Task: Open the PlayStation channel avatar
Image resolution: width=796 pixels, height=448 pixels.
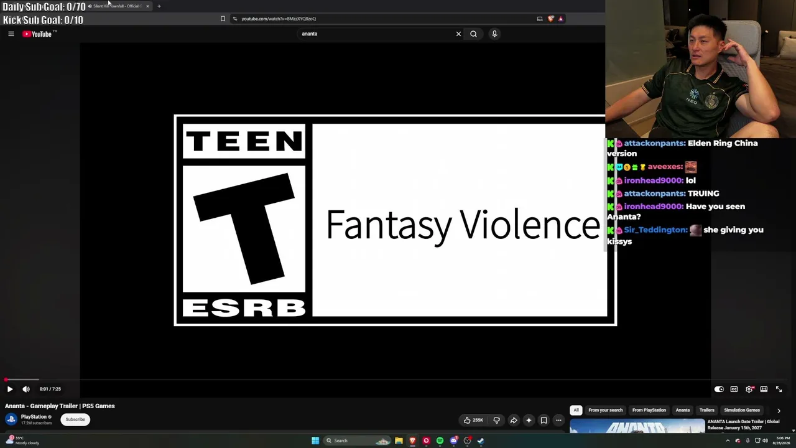Action: (11, 419)
